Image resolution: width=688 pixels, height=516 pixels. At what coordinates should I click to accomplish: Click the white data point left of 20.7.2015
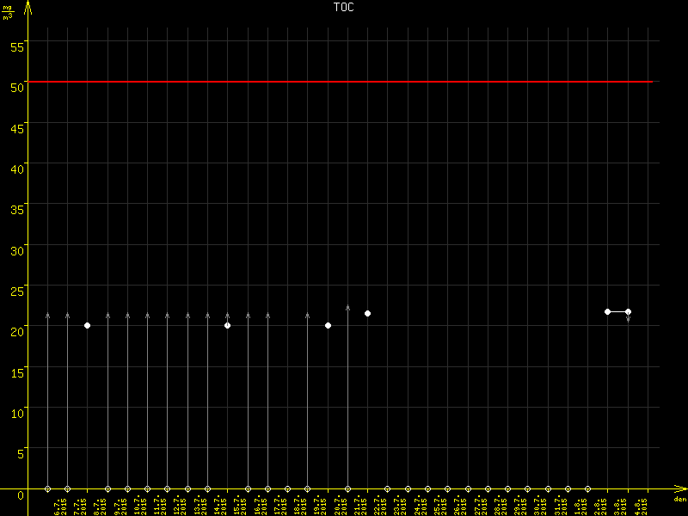coord(328,326)
